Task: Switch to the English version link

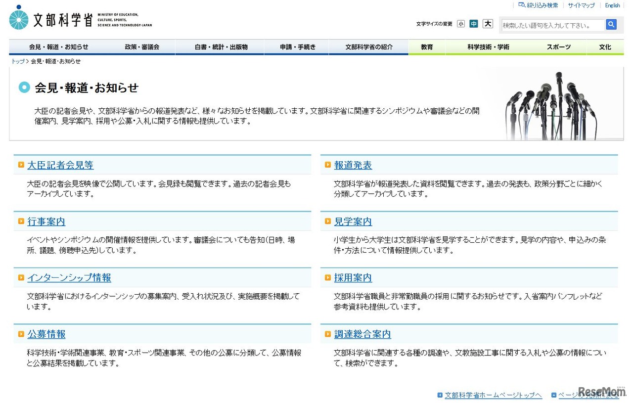Action: (x=612, y=5)
